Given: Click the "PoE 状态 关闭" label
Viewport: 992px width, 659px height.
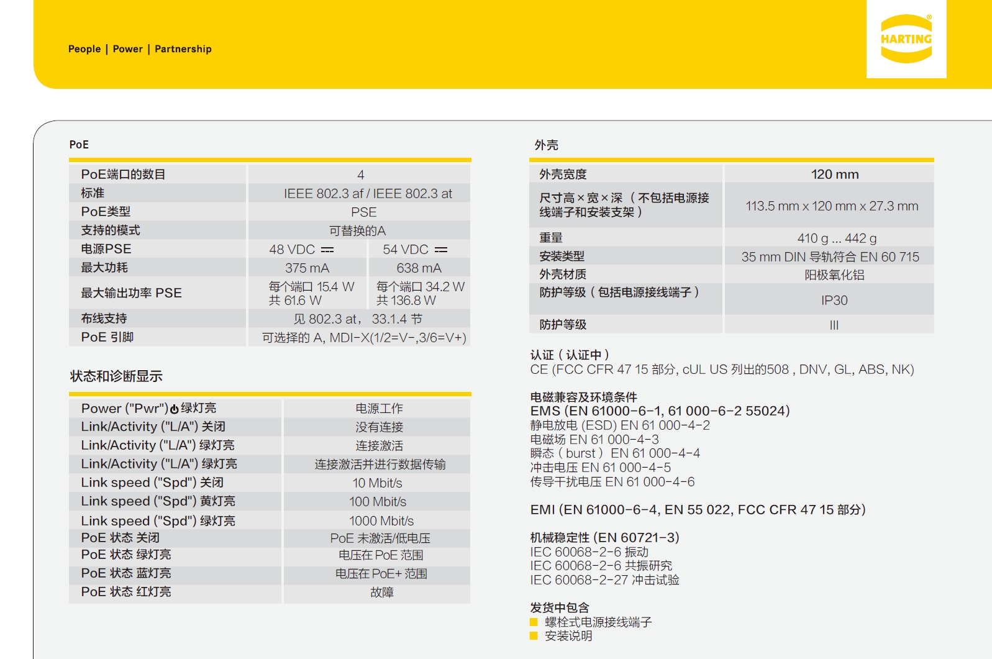Looking at the screenshot, I should pos(120,538).
